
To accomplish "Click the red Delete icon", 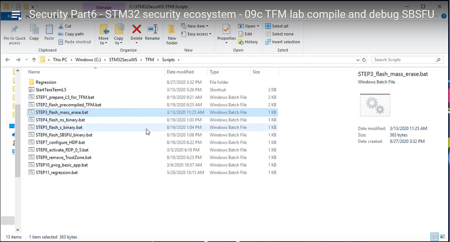I will point(136,29).
